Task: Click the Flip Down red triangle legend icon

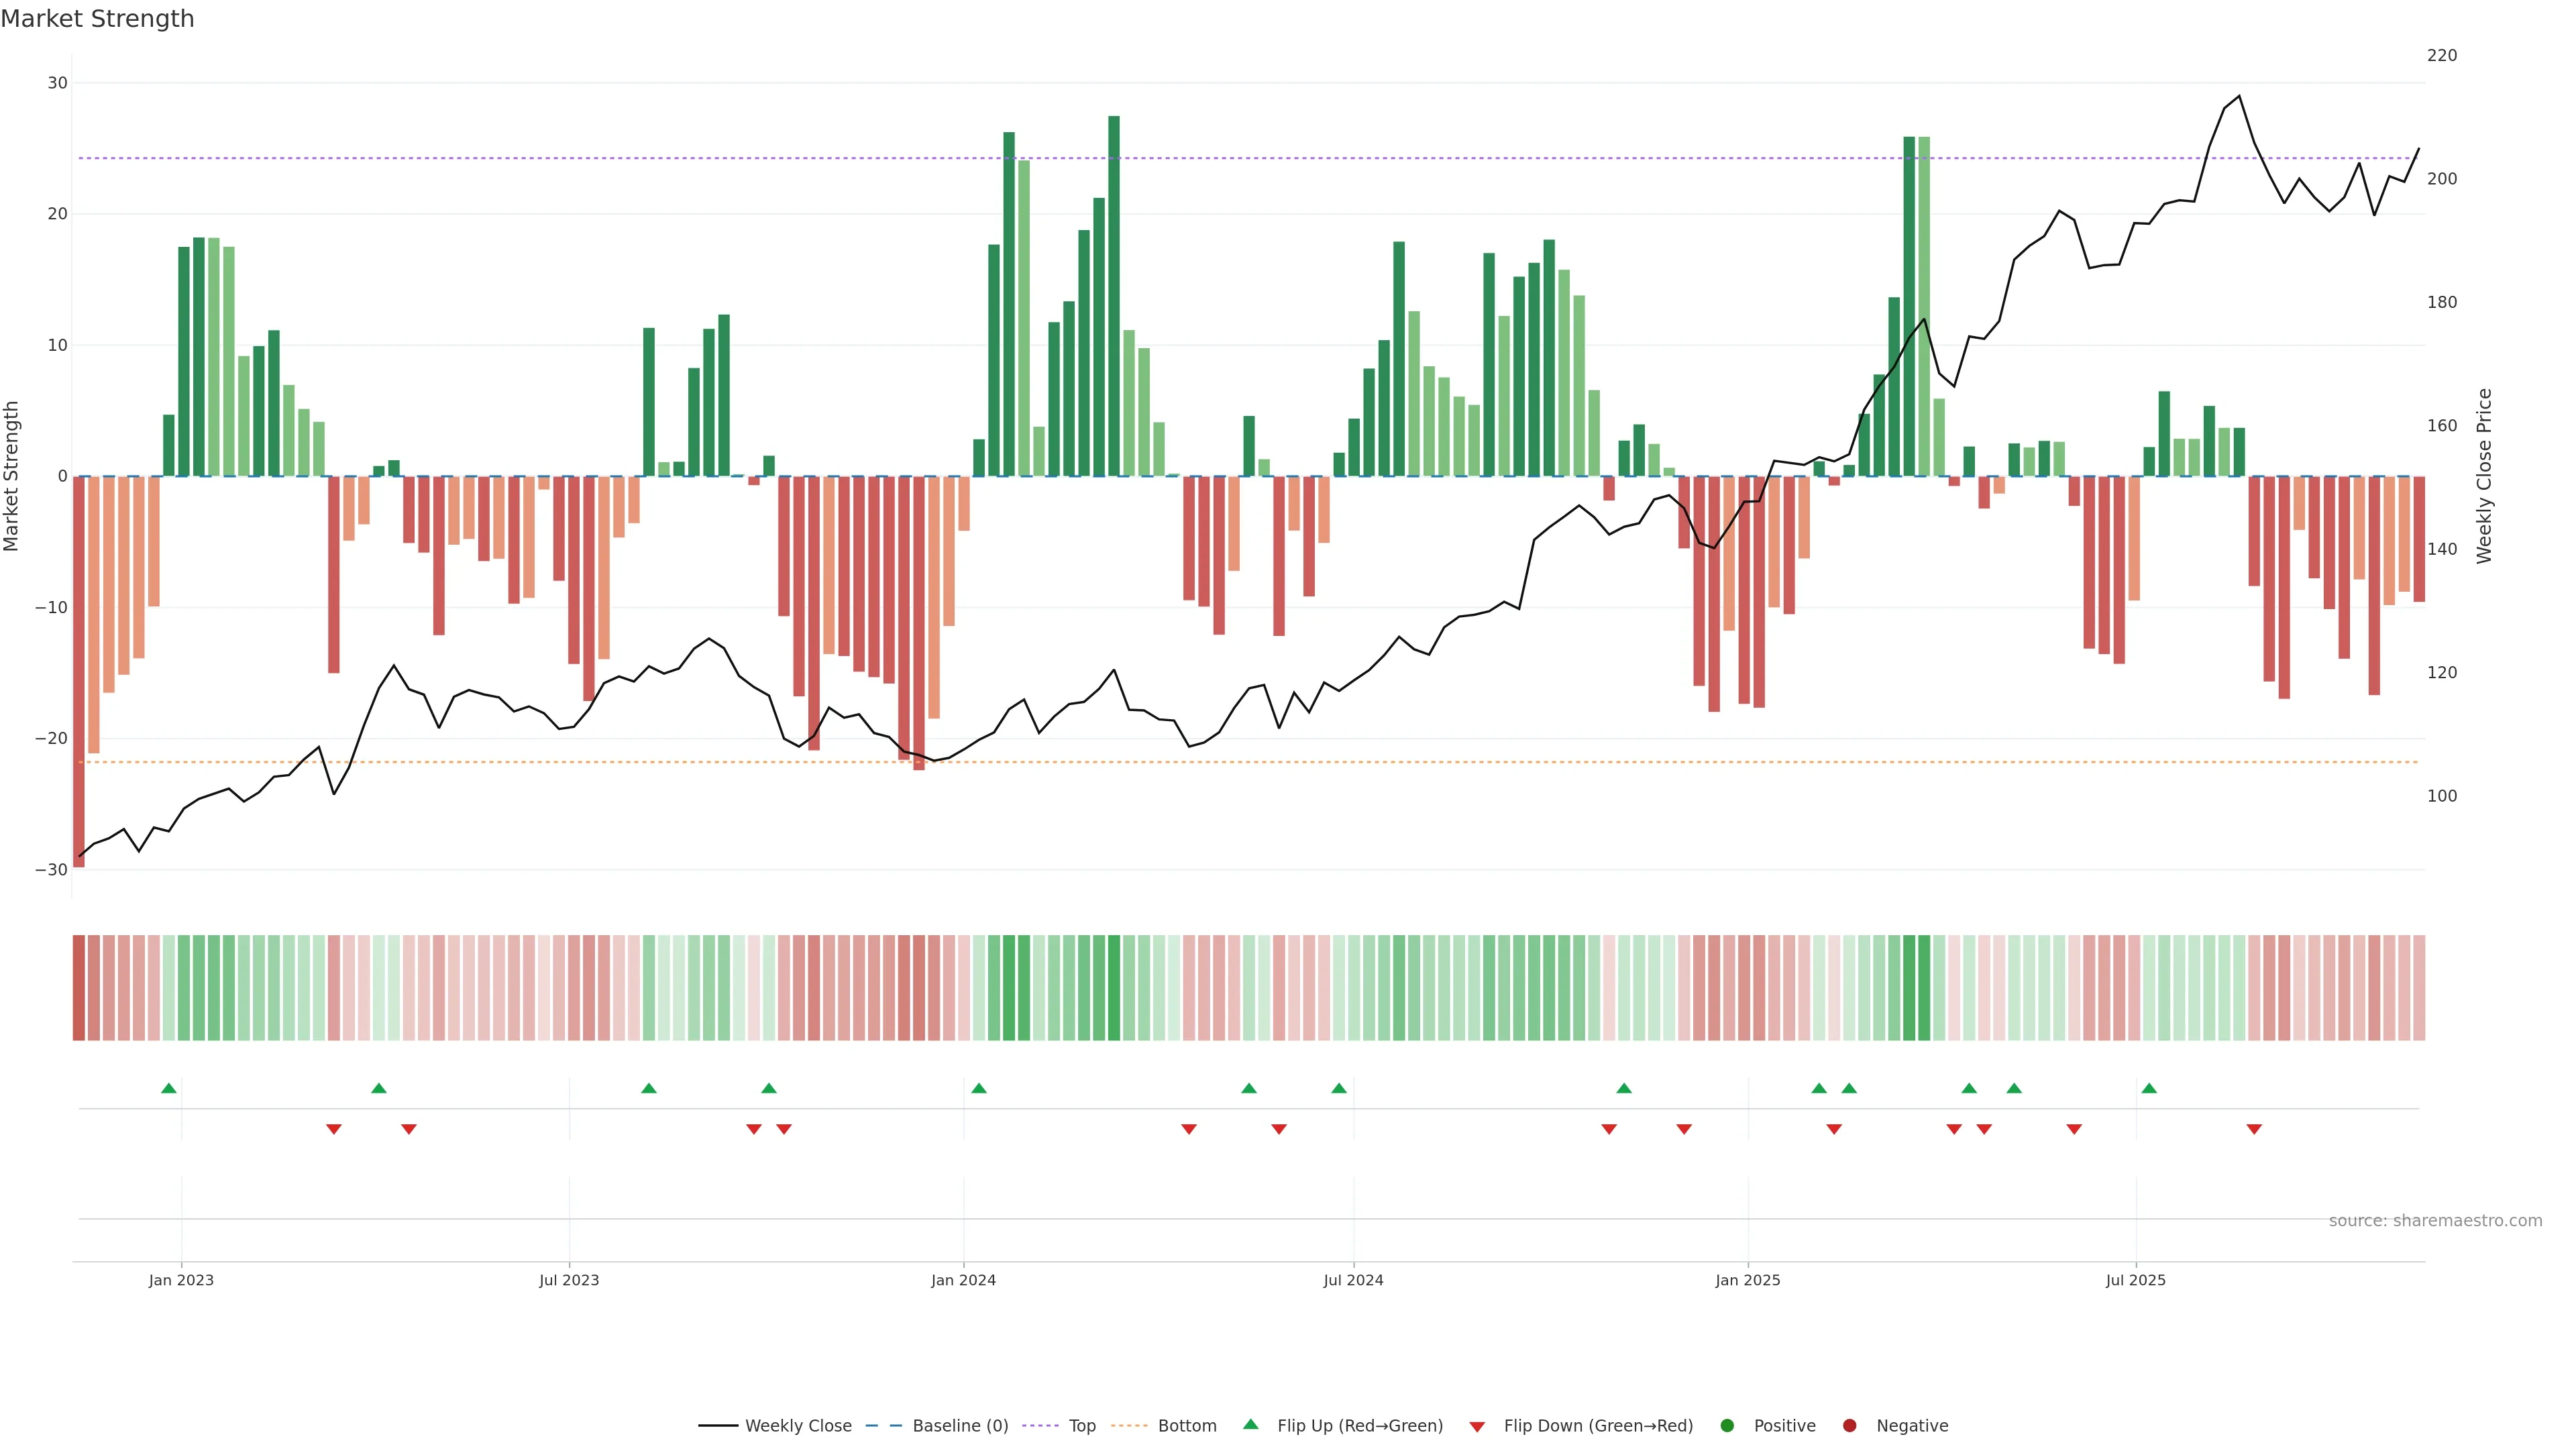Action: [1476, 1427]
